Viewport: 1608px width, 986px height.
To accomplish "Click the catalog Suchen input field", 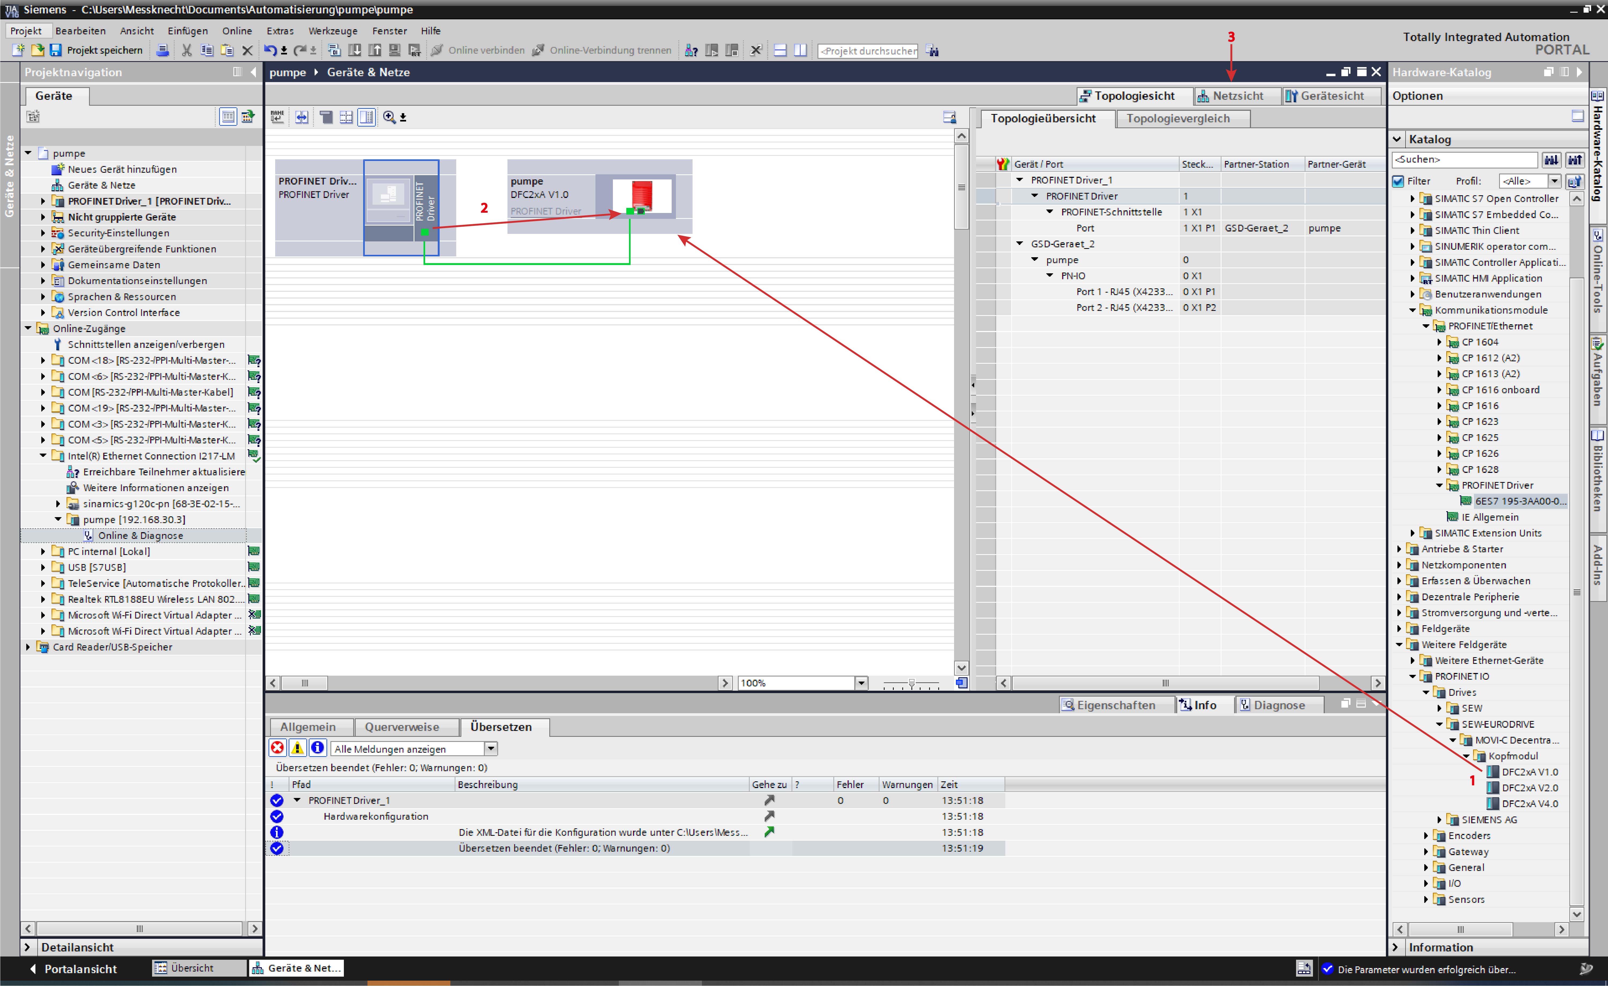I will pos(1465,159).
